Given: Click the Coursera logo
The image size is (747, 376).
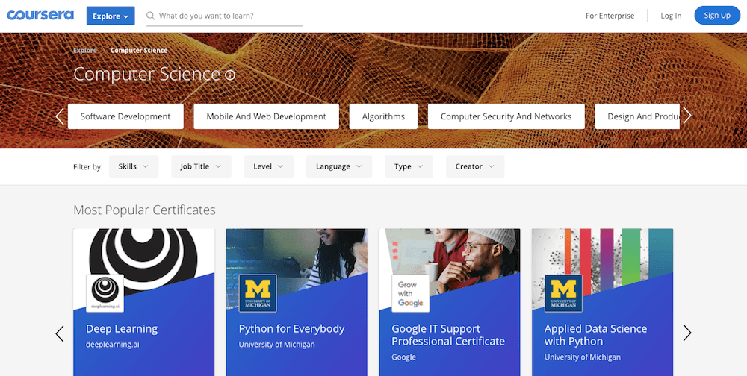Looking at the screenshot, I should pyautogui.click(x=41, y=15).
